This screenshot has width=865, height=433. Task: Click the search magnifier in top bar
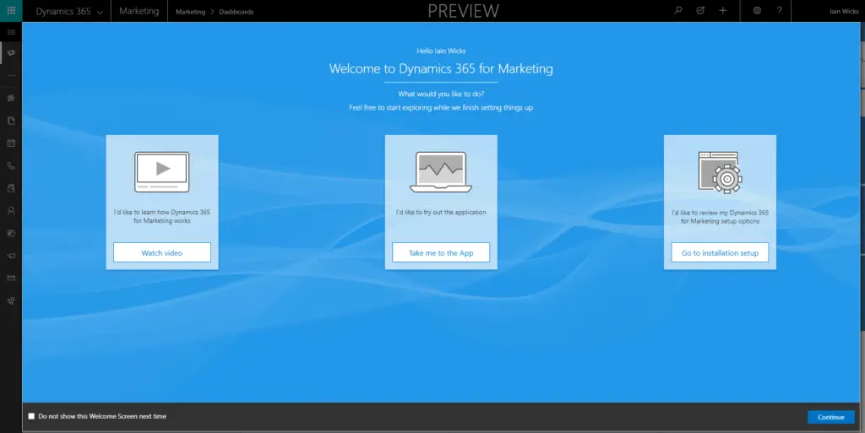(x=678, y=10)
